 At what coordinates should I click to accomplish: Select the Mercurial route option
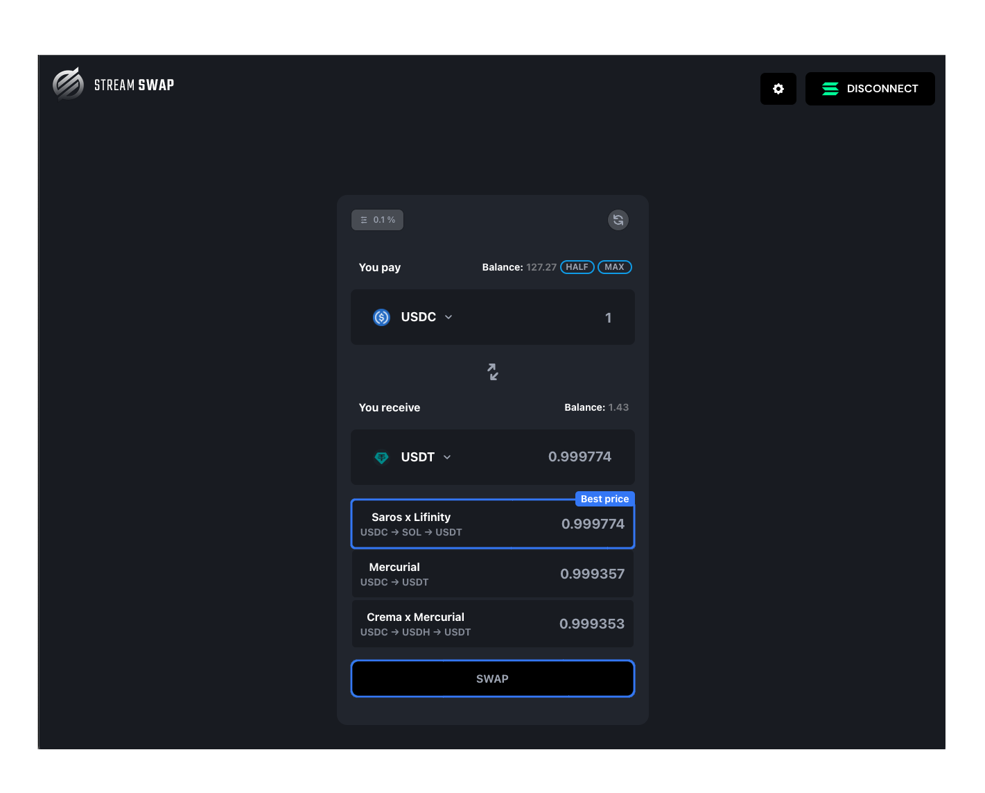coord(492,574)
